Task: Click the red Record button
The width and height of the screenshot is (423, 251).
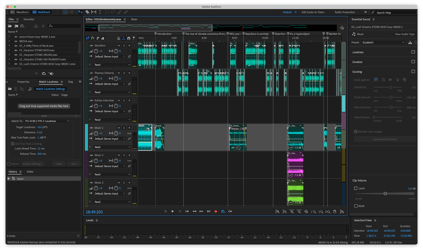Action: (x=216, y=211)
